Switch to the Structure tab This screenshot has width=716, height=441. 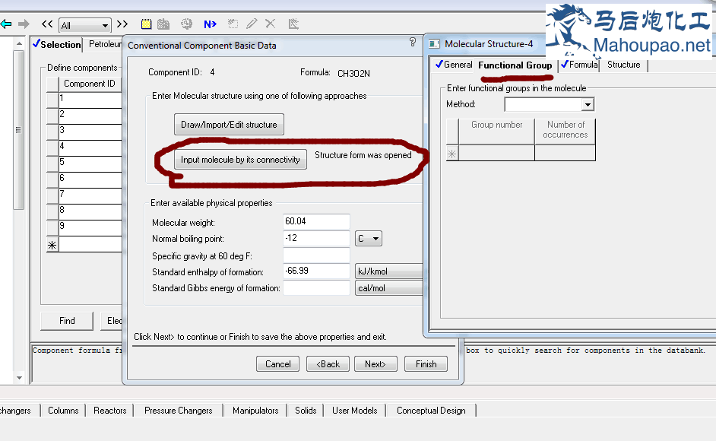click(623, 65)
